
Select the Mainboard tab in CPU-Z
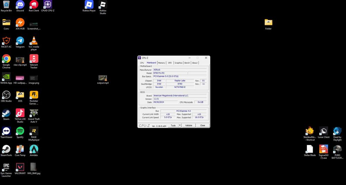152,63
